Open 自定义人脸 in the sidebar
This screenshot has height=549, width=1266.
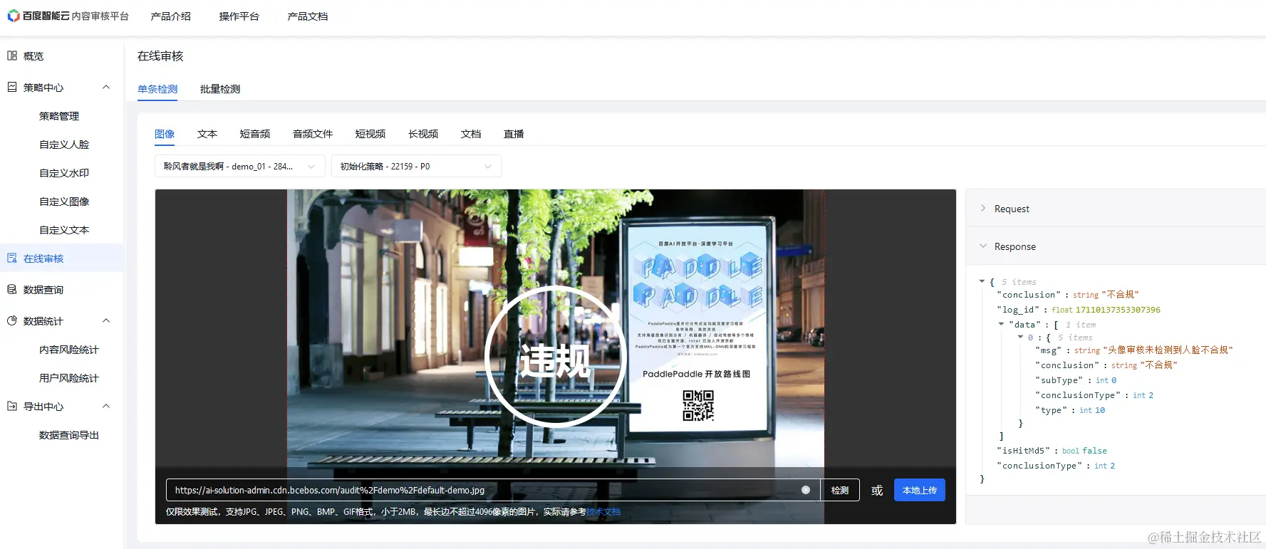pos(64,145)
